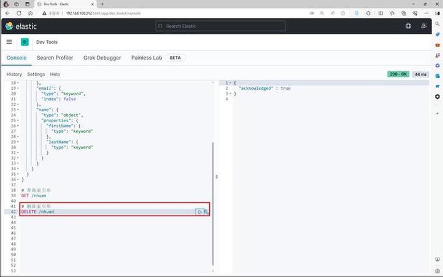Open the Kibana hamburger navigation menu

tap(9, 42)
